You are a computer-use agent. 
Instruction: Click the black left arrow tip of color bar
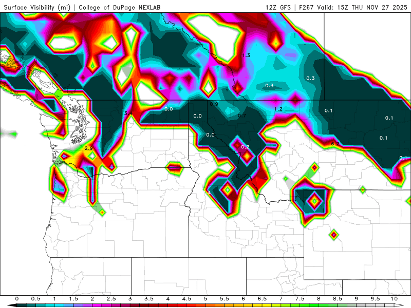click(11, 305)
